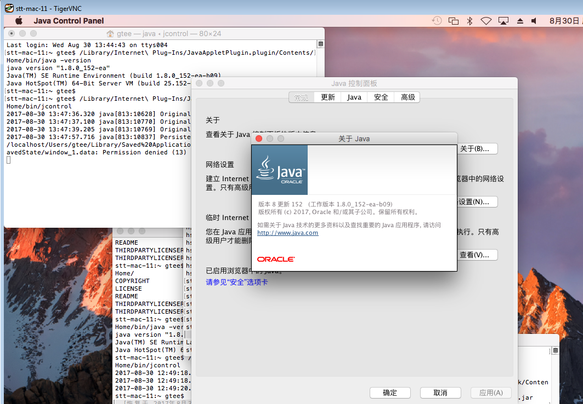Viewport: 583px width, 404px height.
Task: Open the Java tab
Action: coord(354,97)
